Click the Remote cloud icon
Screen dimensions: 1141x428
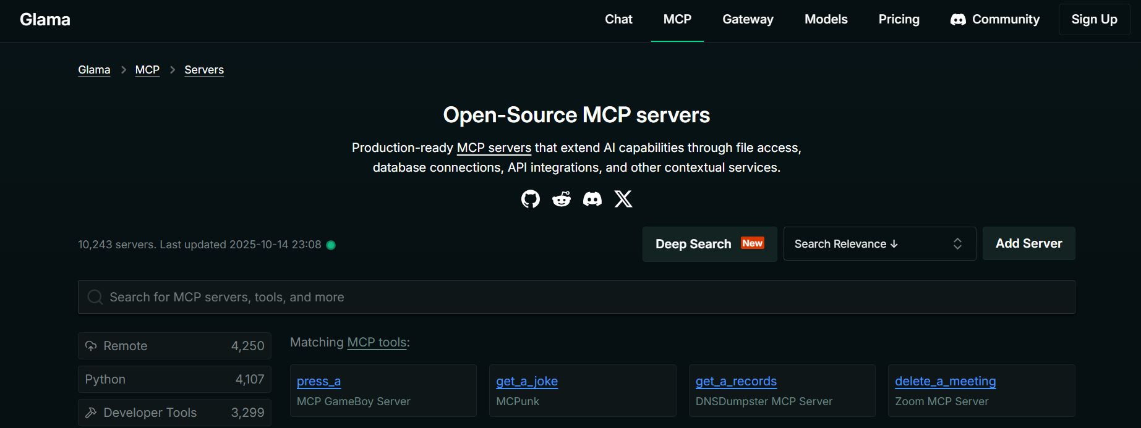(91, 346)
